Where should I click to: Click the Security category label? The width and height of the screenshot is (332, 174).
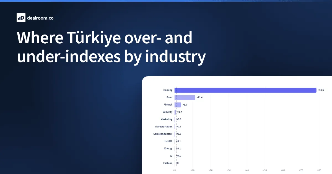coord(168,112)
